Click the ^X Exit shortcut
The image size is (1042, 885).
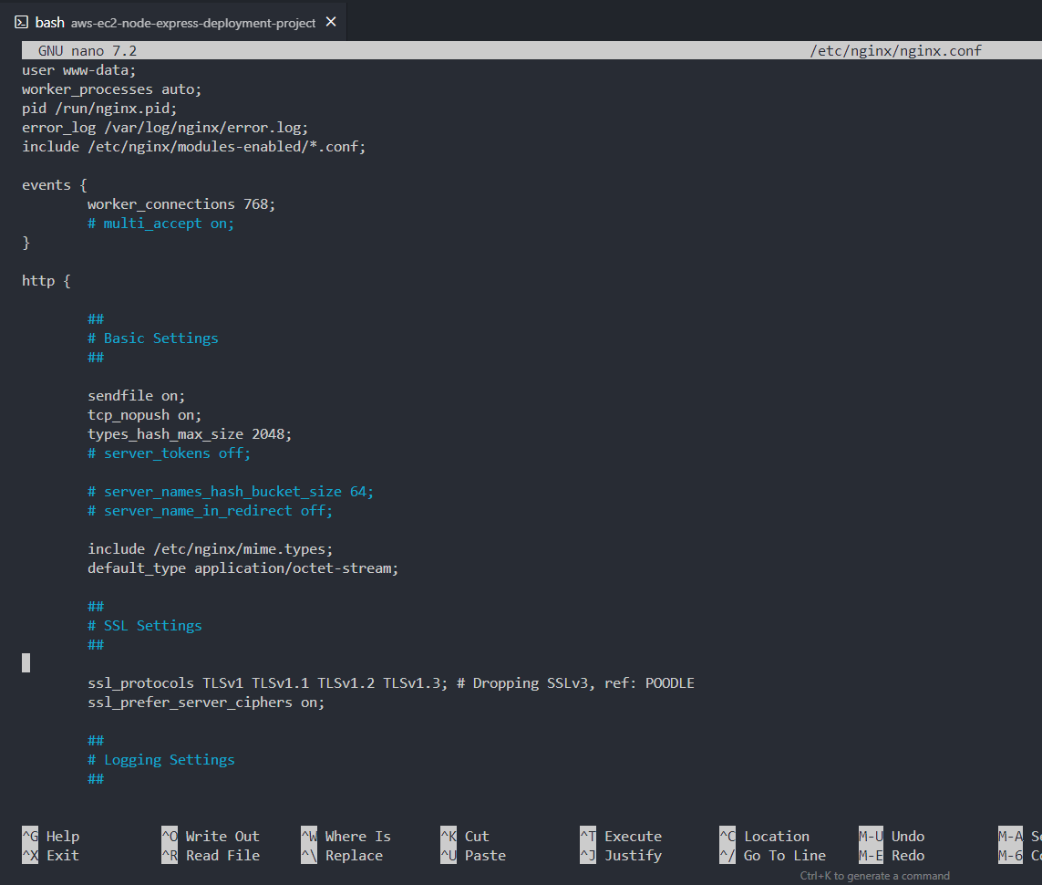(51, 856)
